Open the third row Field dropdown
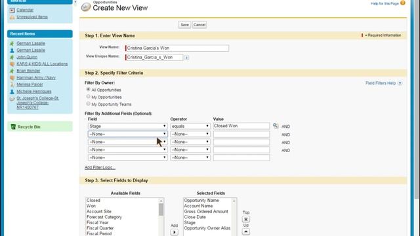 click(127, 142)
